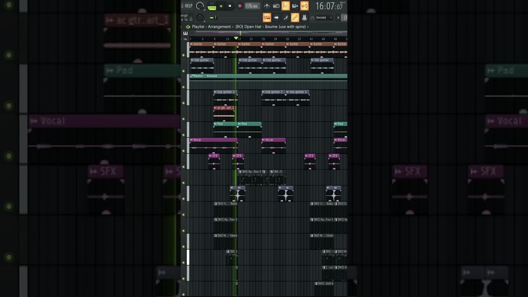
Task: Expand arrow after Open Hat - Bourne breadcrumb
Action: pos(308,27)
